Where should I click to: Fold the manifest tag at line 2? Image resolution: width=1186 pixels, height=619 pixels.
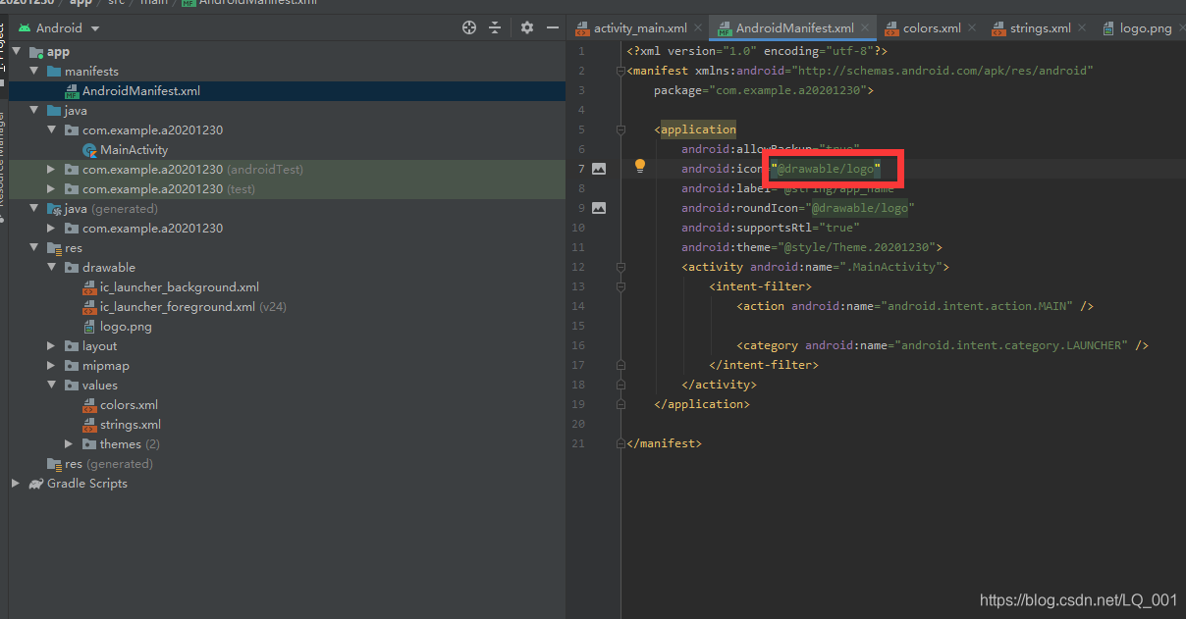coord(620,71)
